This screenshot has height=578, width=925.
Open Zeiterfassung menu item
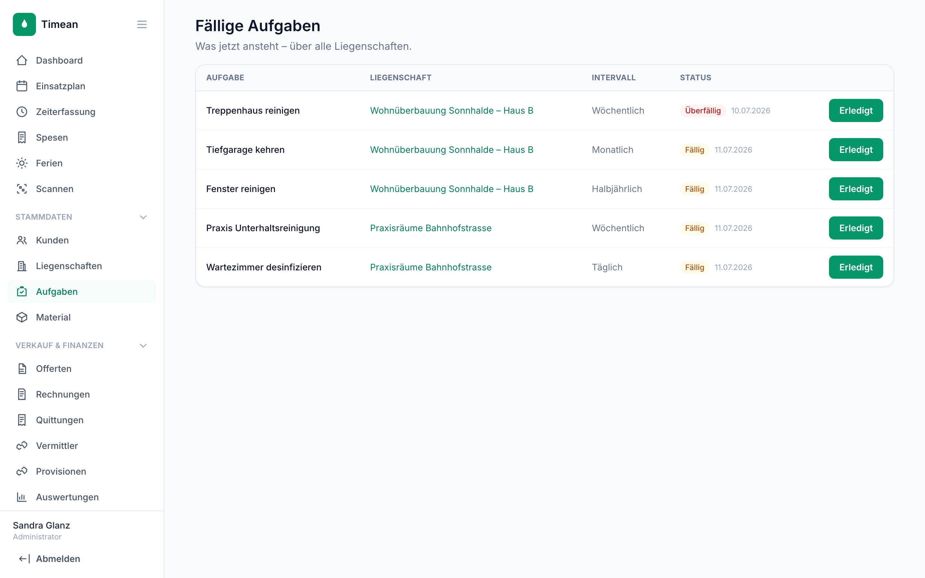82,112
